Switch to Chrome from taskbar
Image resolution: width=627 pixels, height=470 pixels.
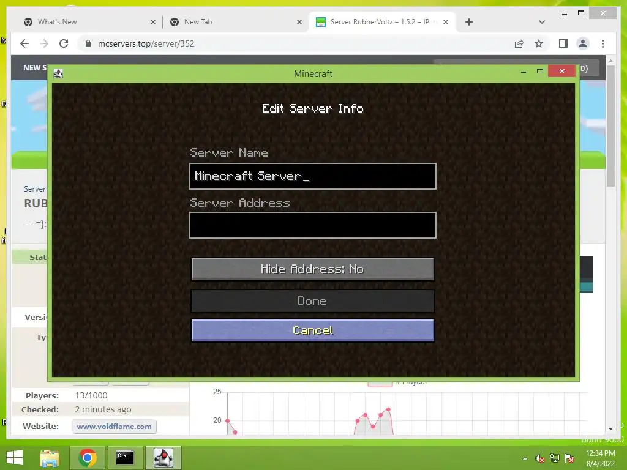pyautogui.click(x=87, y=458)
